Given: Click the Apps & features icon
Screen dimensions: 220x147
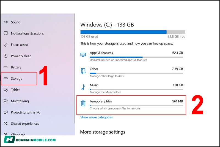Looking at the screenshot, I should (x=83, y=55).
